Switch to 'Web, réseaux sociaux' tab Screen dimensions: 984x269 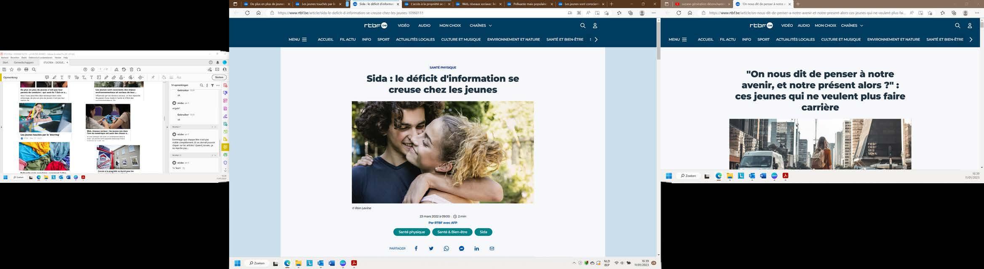pos(479,4)
